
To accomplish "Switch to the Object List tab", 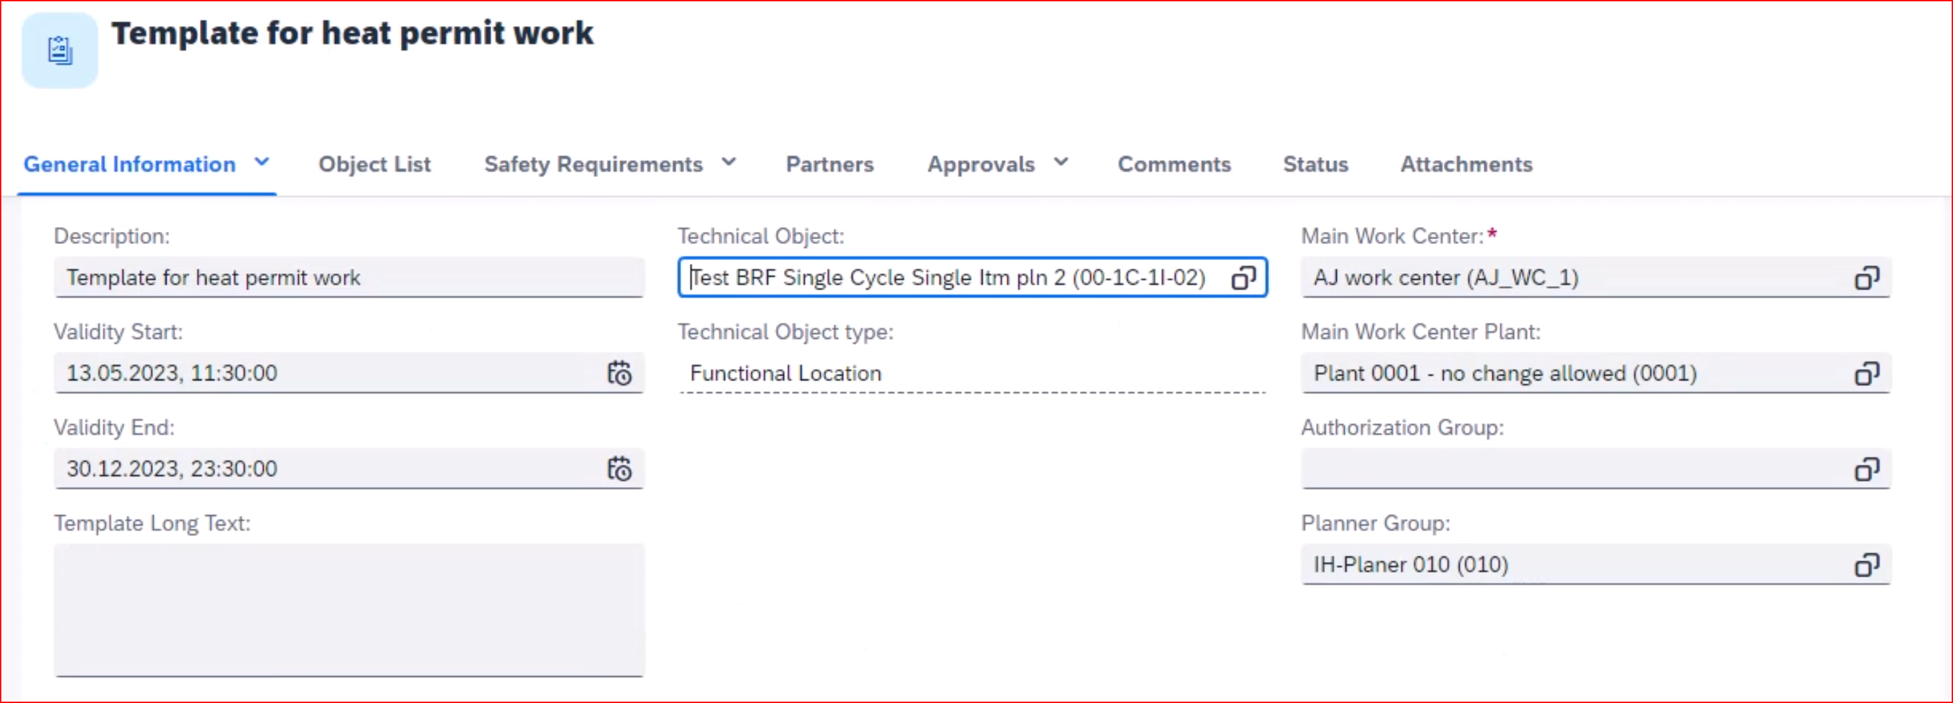I will point(374,164).
